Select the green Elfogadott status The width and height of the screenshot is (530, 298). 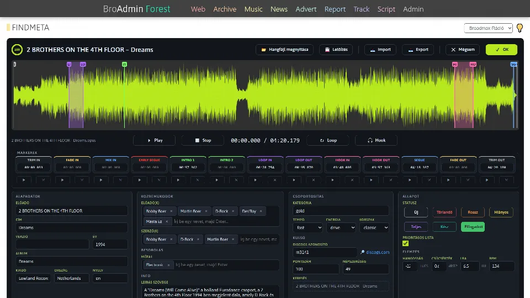473,227
